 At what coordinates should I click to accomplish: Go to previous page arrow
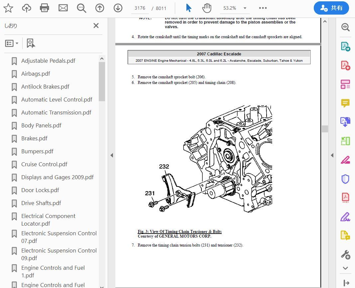pyautogui.click(x=100, y=8)
